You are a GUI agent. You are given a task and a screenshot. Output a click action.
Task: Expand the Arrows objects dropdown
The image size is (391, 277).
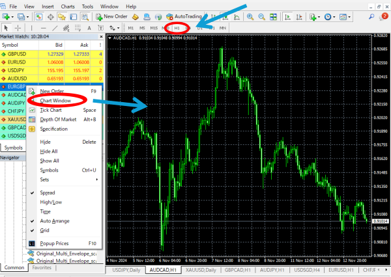tap(118, 28)
